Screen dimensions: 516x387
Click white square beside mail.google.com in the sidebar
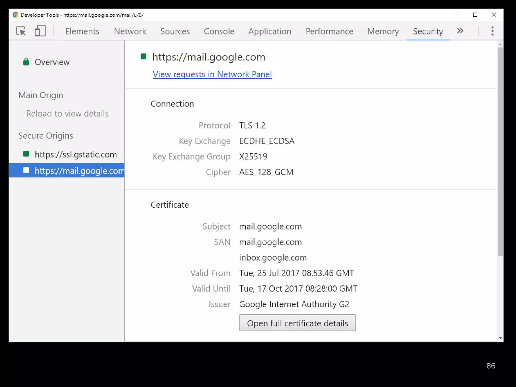(x=26, y=170)
